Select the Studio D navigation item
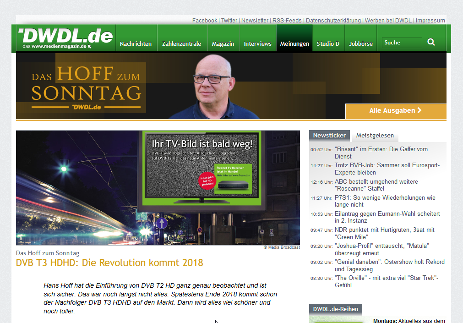Viewport: 463px width, 323px height. coord(328,44)
